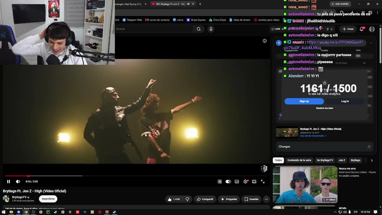
Task: Switch to theater mode view
Action: pyautogui.click(x=254, y=182)
